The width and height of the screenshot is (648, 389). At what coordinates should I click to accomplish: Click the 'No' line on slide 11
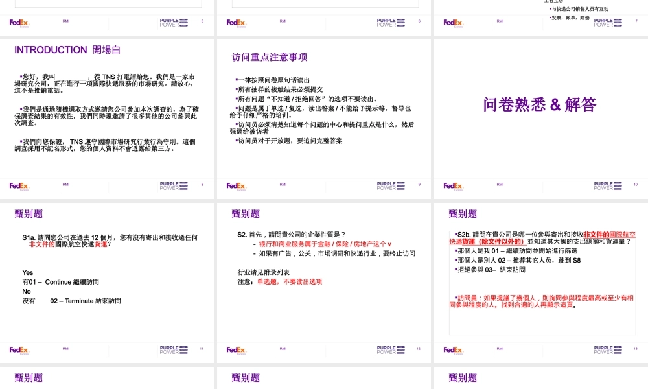tap(27, 292)
